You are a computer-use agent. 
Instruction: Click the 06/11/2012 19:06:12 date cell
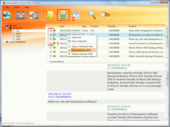pyautogui.click(x=70, y=30)
